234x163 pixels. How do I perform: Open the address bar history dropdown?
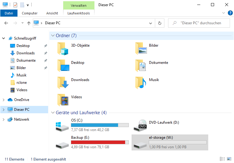tap(150, 23)
